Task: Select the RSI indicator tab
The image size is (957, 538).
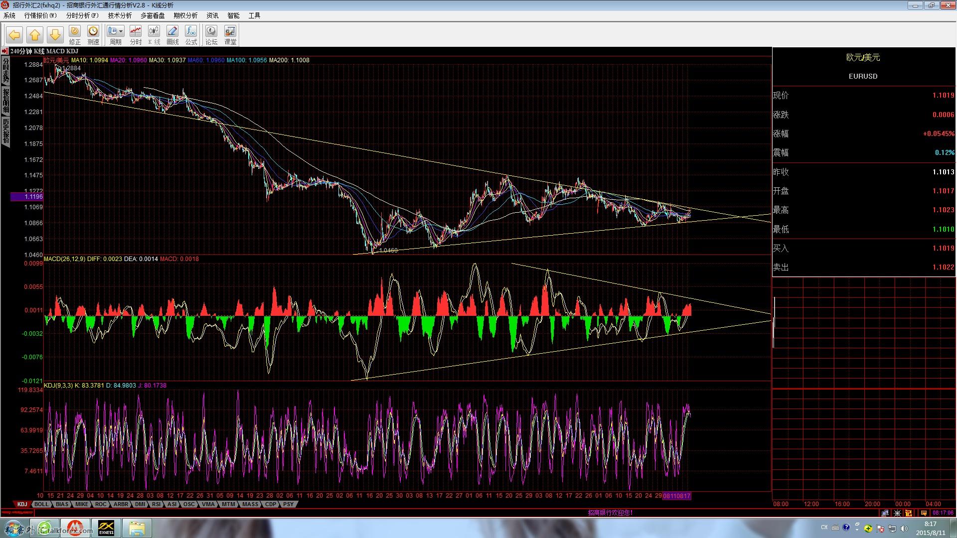Action: (157, 504)
